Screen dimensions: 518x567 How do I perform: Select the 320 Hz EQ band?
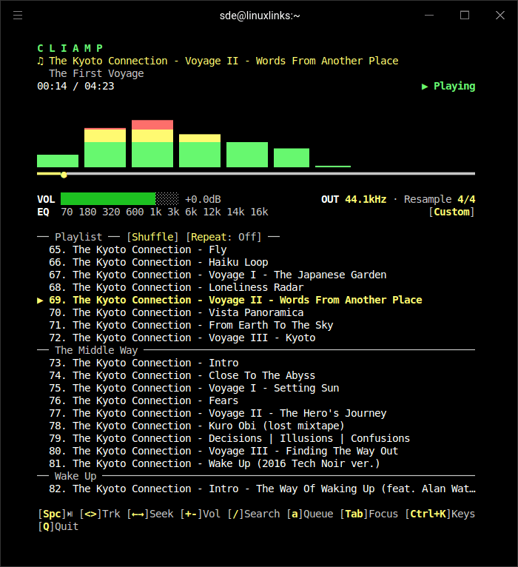[111, 212]
